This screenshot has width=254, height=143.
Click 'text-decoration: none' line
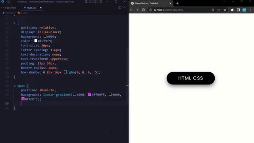(41, 54)
